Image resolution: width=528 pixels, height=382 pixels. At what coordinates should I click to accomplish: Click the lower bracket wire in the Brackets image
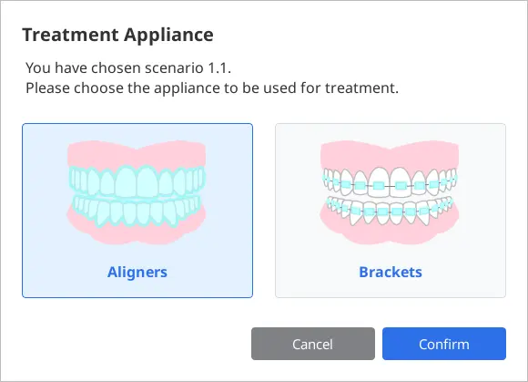point(390,210)
